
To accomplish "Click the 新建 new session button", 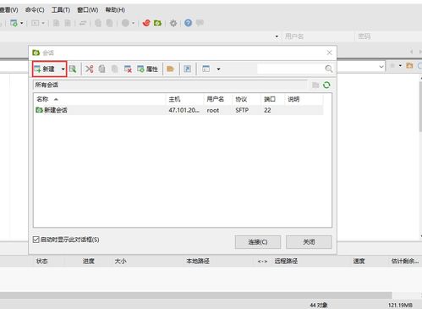I will pos(45,69).
